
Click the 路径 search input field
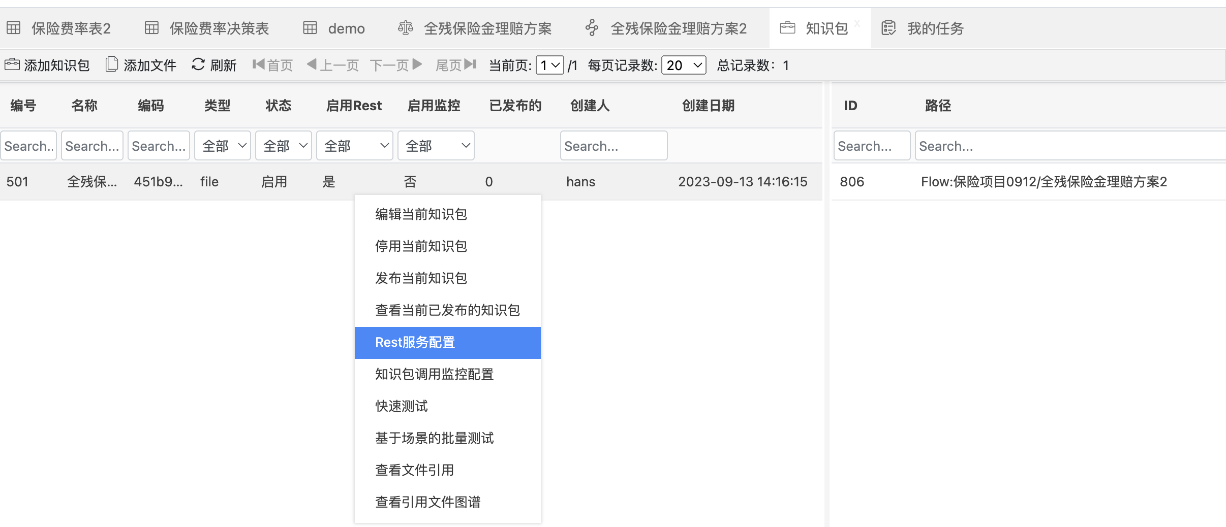click(x=1067, y=146)
